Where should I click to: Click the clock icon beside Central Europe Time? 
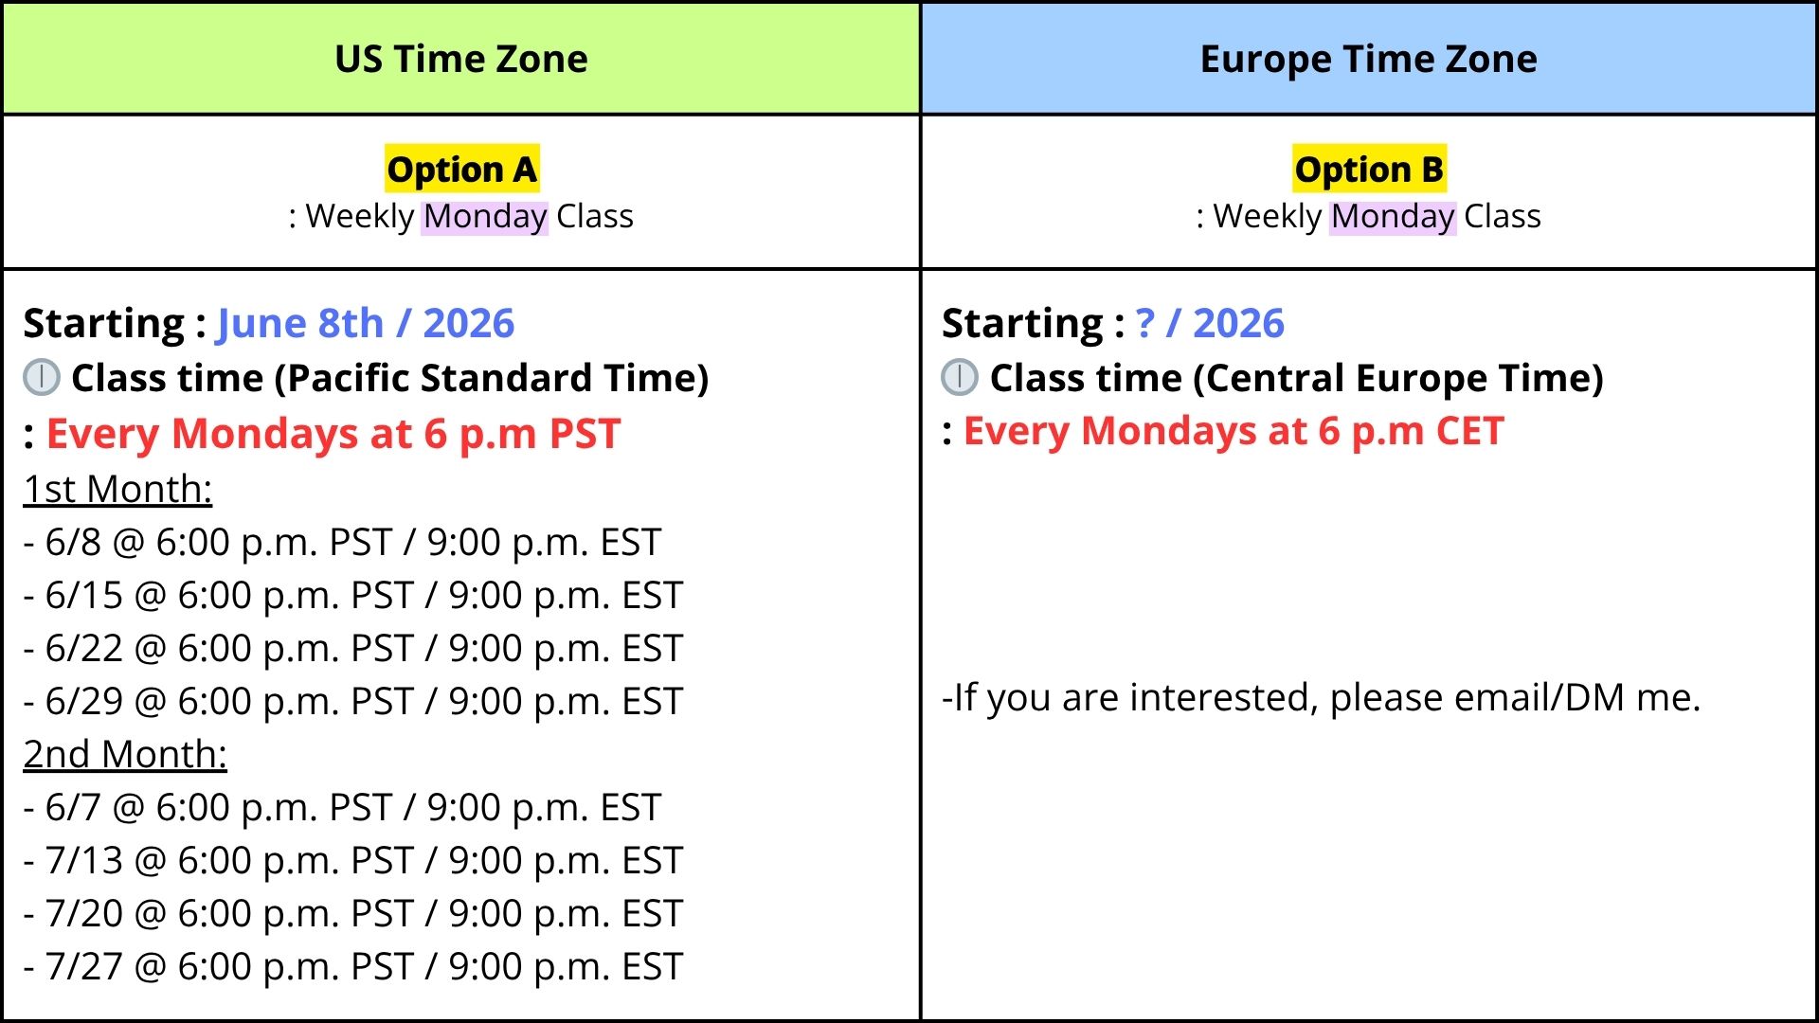point(960,377)
